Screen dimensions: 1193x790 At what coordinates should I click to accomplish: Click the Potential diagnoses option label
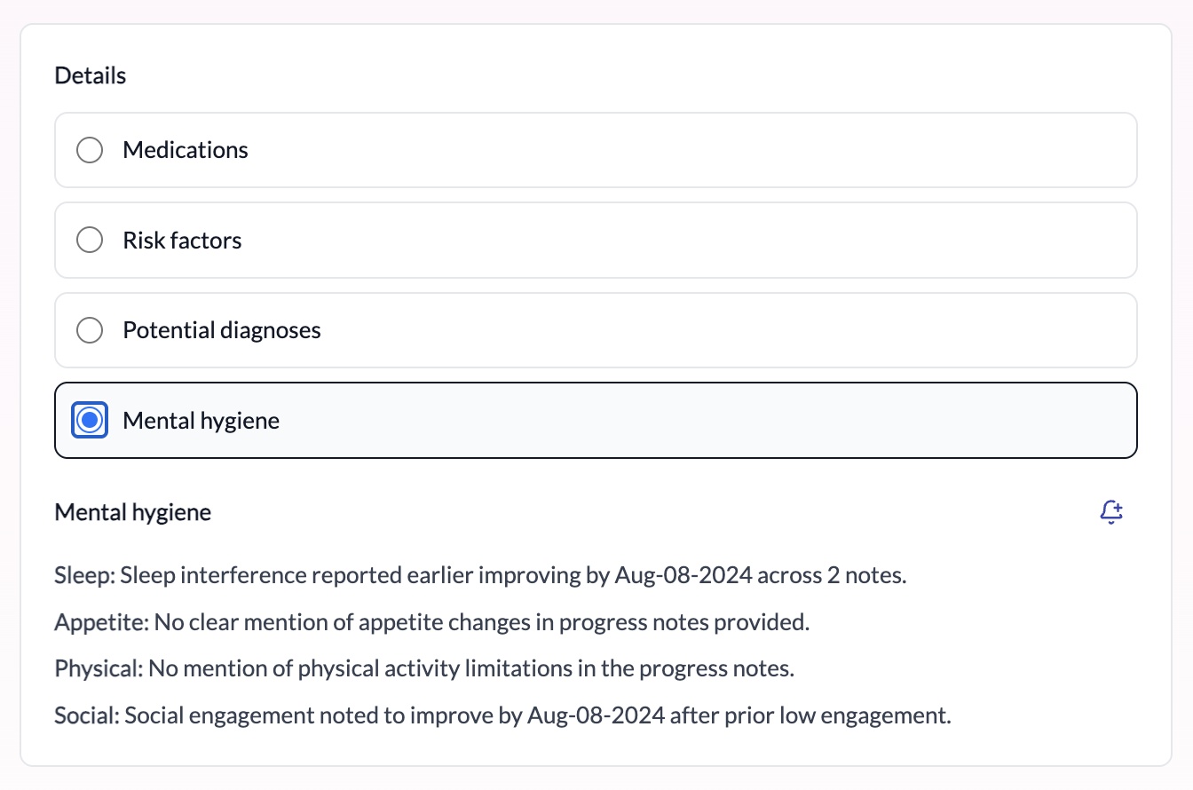[x=222, y=331]
